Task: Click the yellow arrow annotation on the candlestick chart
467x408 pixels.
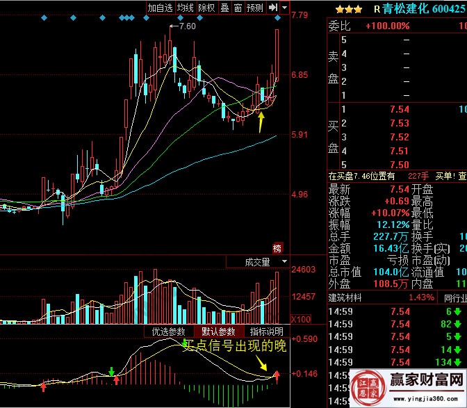Action: tap(261, 122)
